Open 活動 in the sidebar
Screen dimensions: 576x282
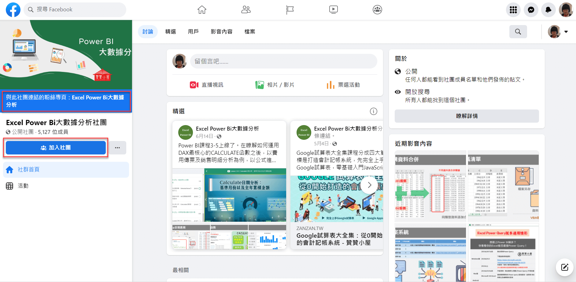click(66, 186)
